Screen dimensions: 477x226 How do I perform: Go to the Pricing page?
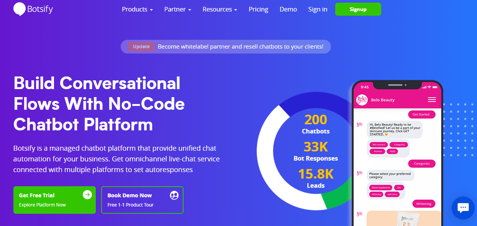coord(259,9)
